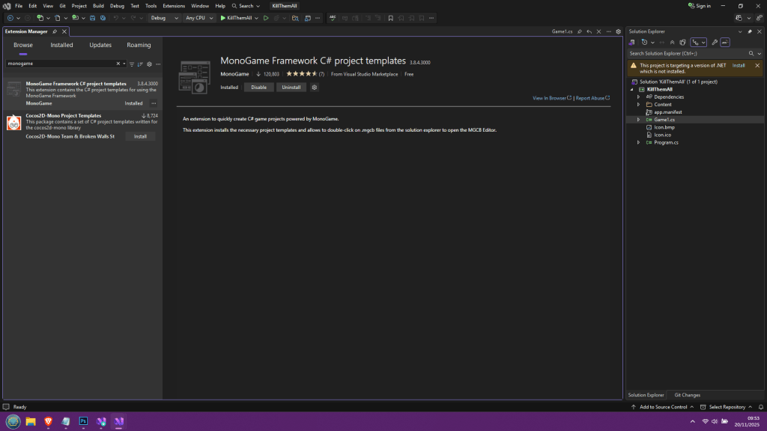Click Save All icon in toolbar
Viewport: 767px width, 431px height.
103,17
